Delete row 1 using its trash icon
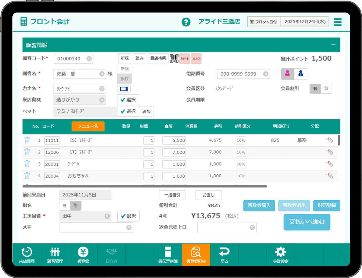The image size is (362, 278). pyautogui.click(x=27, y=140)
